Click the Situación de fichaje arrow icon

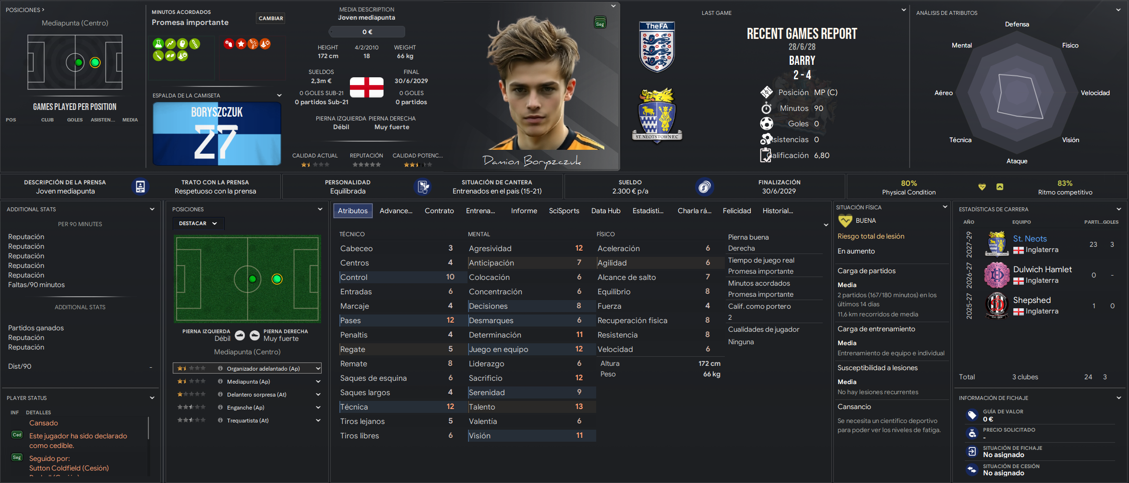[972, 451]
